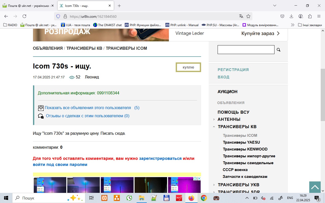
Task: Open Запчасти к самоделкам subcategory
Action: [x=245, y=177]
